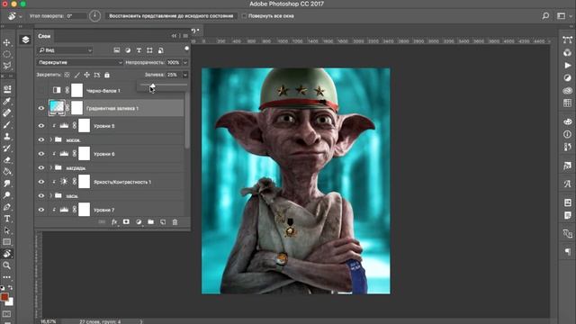Show the 'Черно-белое 1' layer
576x324 pixels.
pyautogui.click(x=41, y=90)
